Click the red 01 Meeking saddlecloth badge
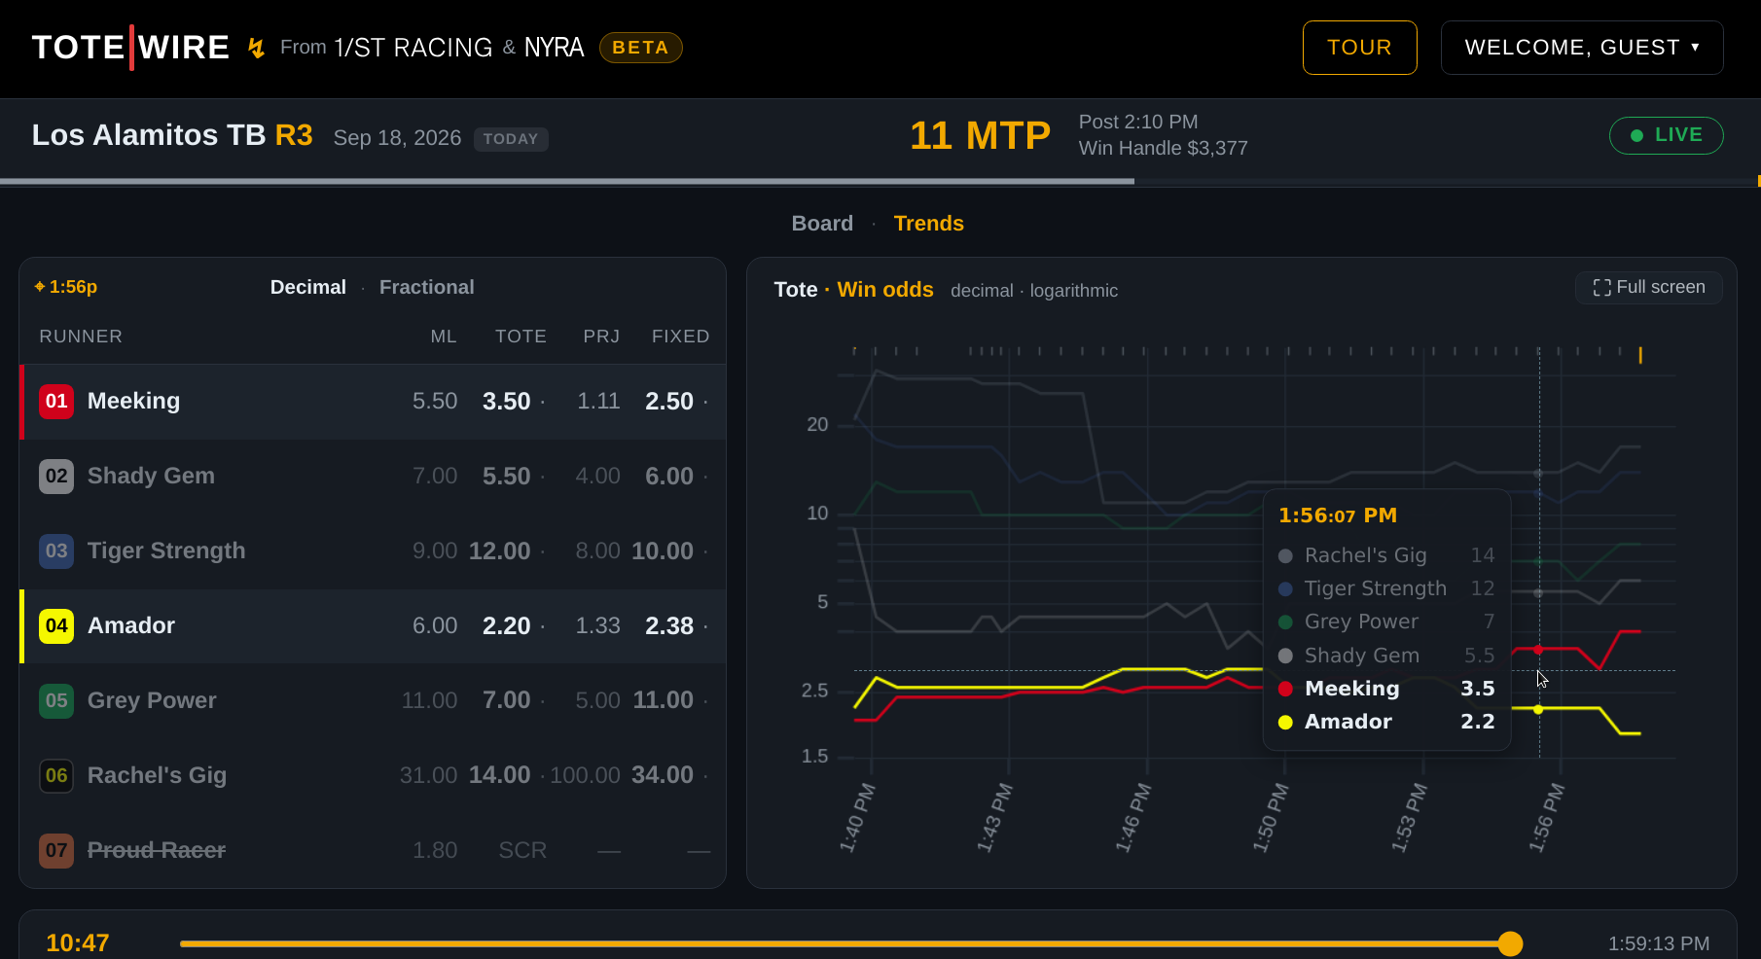This screenshot has height=959, width=1761. click(56, 401)
